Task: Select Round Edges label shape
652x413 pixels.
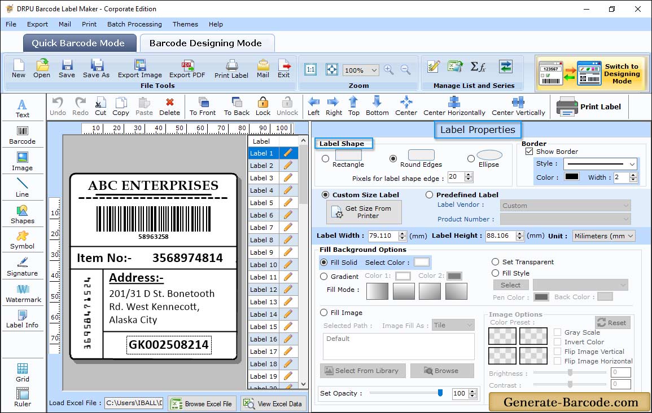Action: 393,158
